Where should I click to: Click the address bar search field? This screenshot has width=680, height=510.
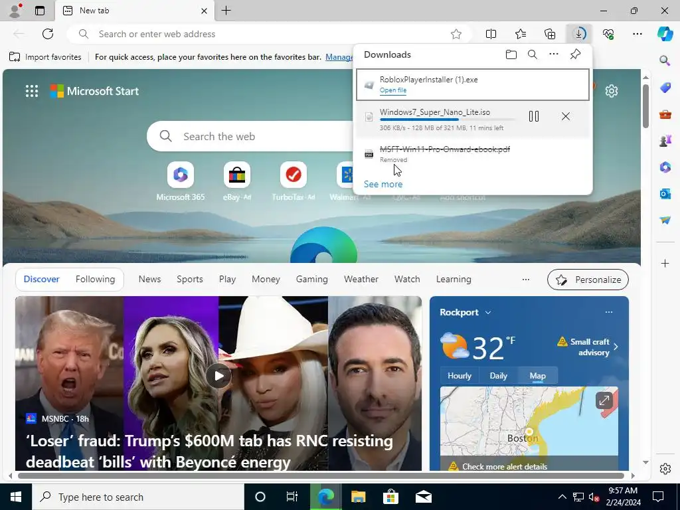[x=269, y=34]
